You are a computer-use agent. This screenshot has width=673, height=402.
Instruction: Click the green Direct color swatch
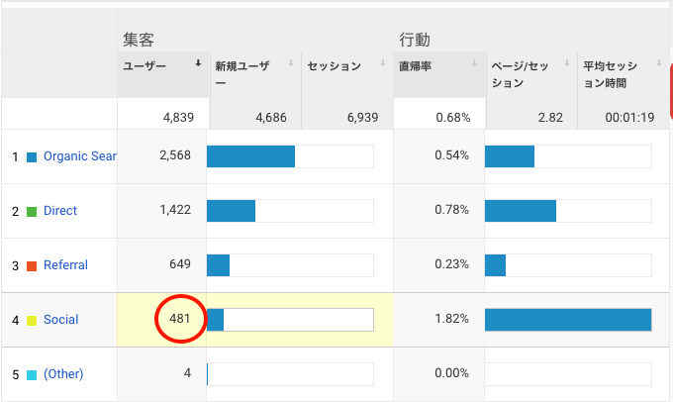tap(32, 212)
